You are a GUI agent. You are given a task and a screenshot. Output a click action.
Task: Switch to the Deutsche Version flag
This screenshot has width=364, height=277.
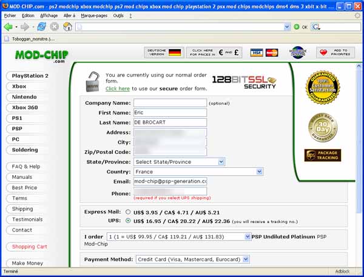[x=164, y=53]
